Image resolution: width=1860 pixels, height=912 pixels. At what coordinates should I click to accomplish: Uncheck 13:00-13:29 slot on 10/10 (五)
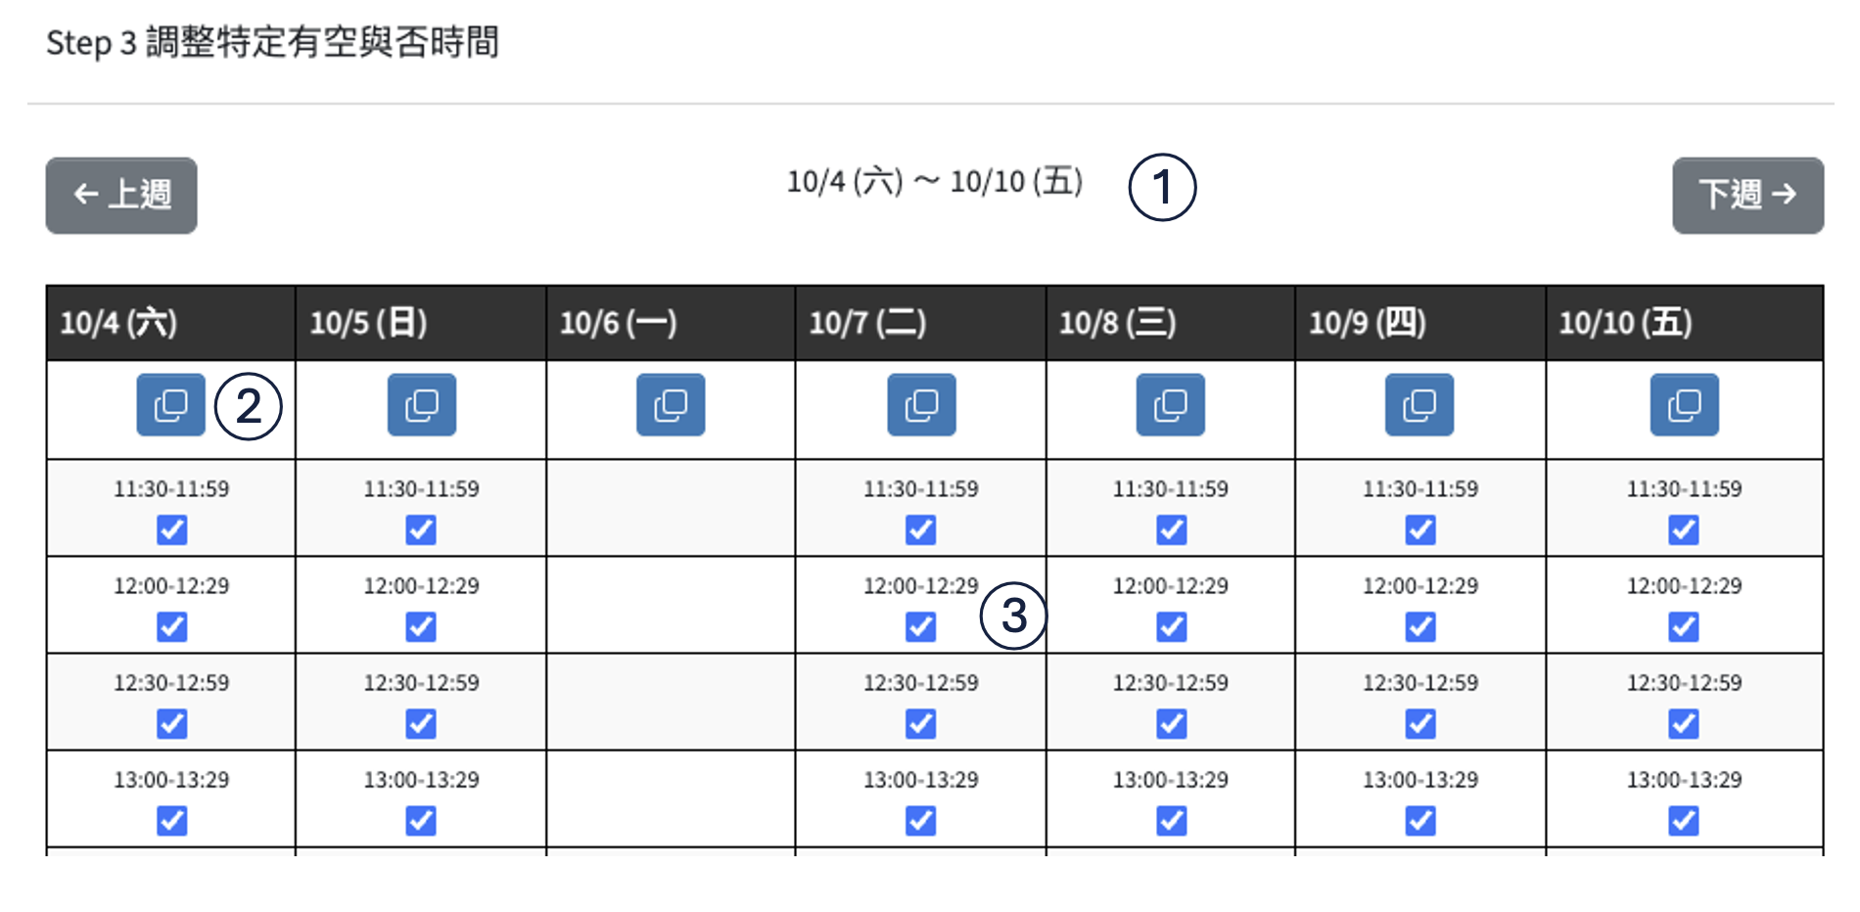[1684, 820]
